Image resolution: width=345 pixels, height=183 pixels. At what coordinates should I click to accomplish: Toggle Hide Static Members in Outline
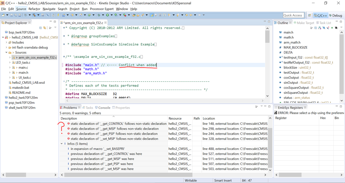328,28
